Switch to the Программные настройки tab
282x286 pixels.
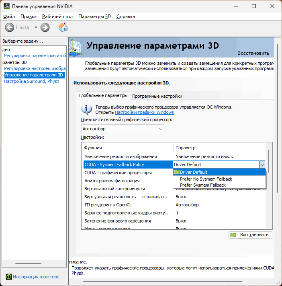(x=157, y=96)
